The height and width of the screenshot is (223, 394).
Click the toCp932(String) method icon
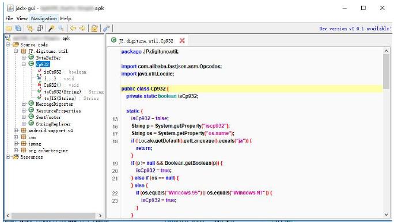[x=39, y=91]
